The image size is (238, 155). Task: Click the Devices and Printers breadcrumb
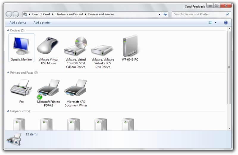click(101, 14)
